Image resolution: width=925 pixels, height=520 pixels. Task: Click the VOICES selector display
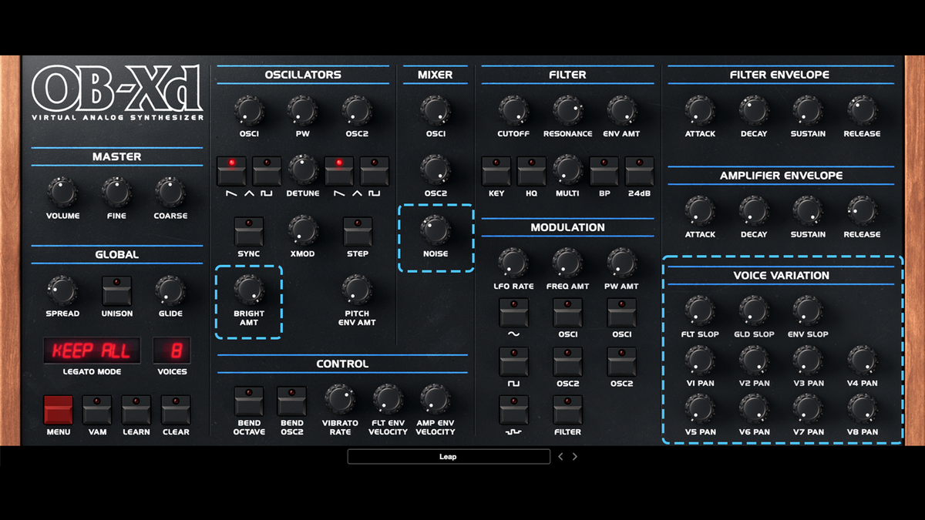pos(172,351)
